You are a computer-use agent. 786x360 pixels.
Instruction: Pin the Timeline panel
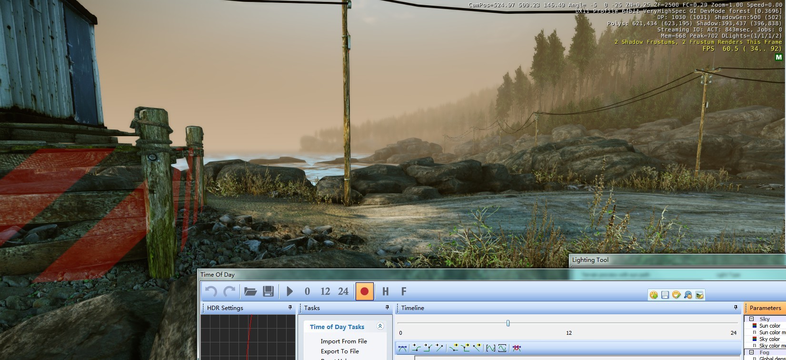pyautogui.click(x=736, y=308)
